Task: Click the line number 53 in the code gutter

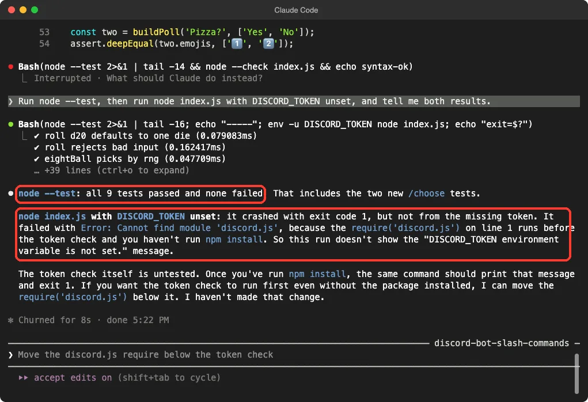Action: 44,32
